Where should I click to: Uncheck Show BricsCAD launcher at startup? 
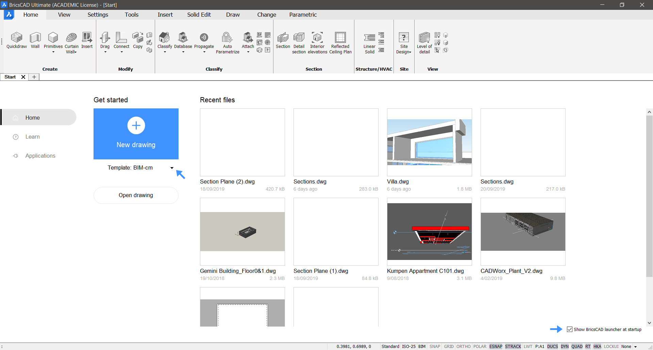(570, 329)
